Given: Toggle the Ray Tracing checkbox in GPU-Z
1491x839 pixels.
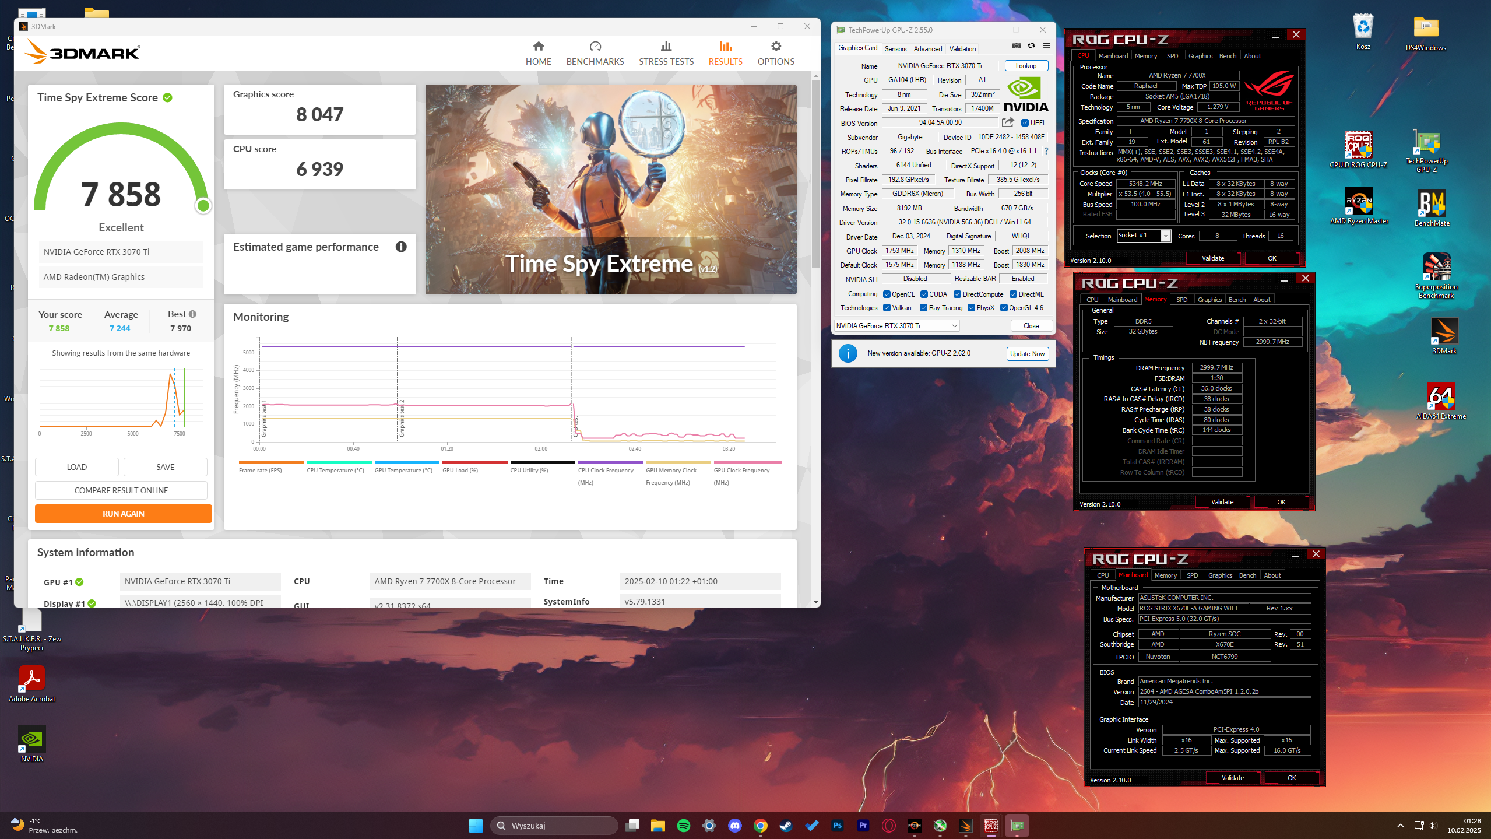Looking at the screenshot, I should pyautogui.click(x=923, y=308).
